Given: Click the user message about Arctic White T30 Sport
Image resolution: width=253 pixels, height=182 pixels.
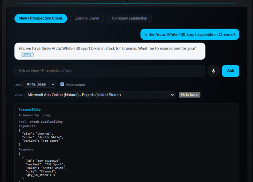Looking at the screenshot, I should click(190, 34).
